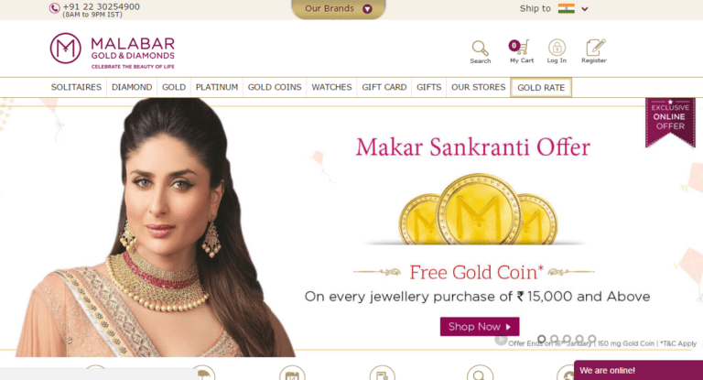Click the Register pencil icon
The image size is (703, 380).
595,47
